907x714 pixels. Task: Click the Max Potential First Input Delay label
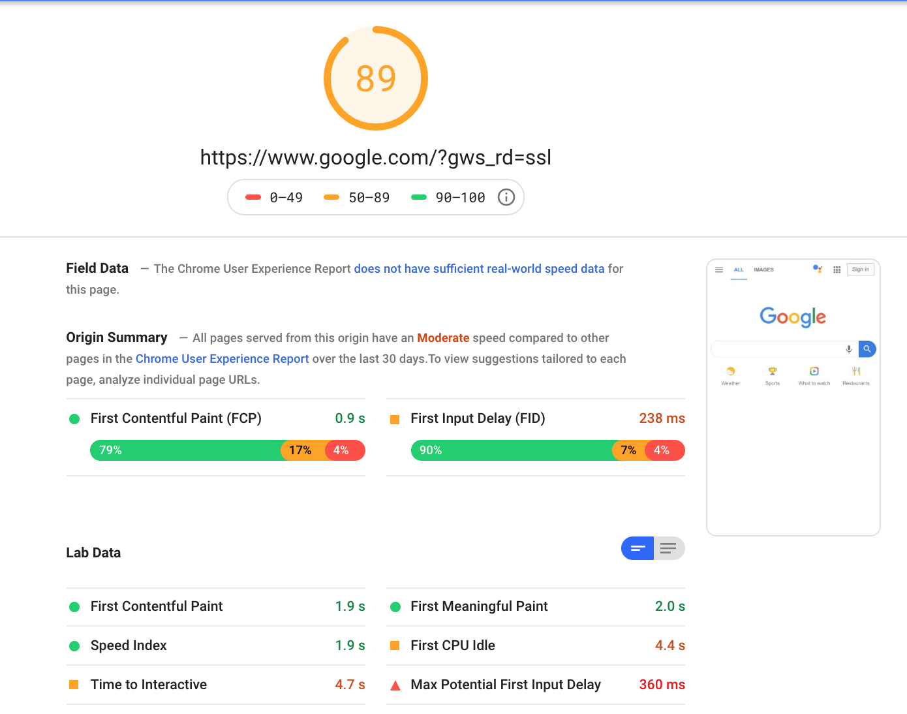coord(506,685)
